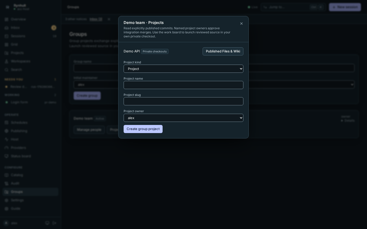Focus the Project name field
This screenshot has height=229, width=367.
pyautogui.click(x=183, y=85)
